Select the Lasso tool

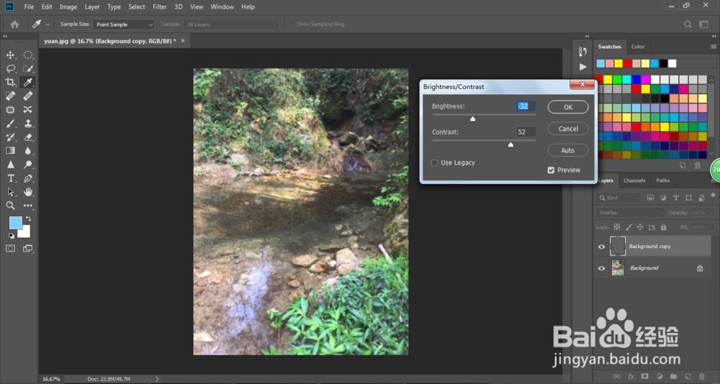click(10, 69)
